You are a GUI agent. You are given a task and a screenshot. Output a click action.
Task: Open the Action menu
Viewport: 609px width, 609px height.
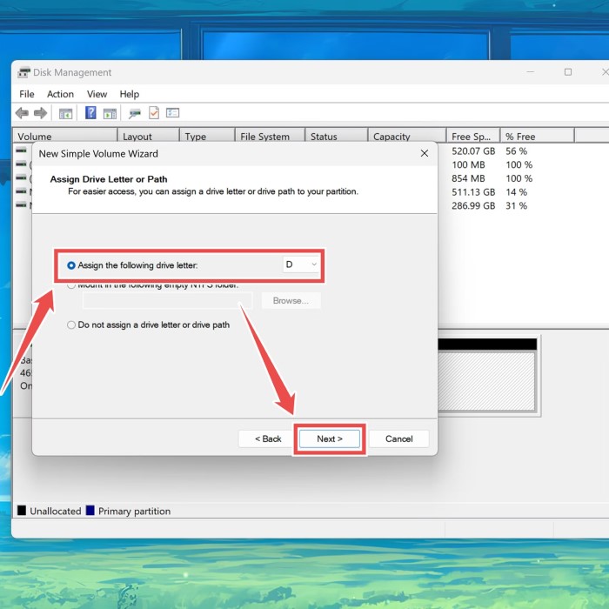pos(60,94)
